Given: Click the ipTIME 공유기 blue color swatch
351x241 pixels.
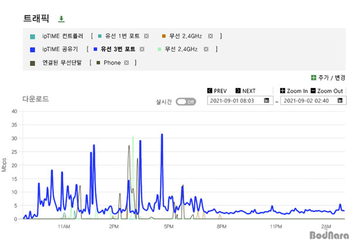Looking at the screenshot, I should (33, 50).
